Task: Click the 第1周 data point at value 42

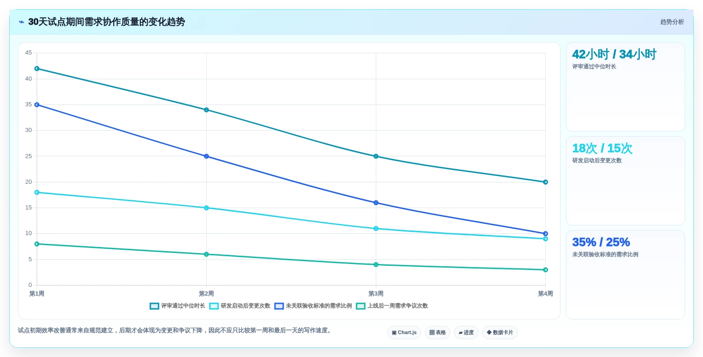Action: point(37,69)
